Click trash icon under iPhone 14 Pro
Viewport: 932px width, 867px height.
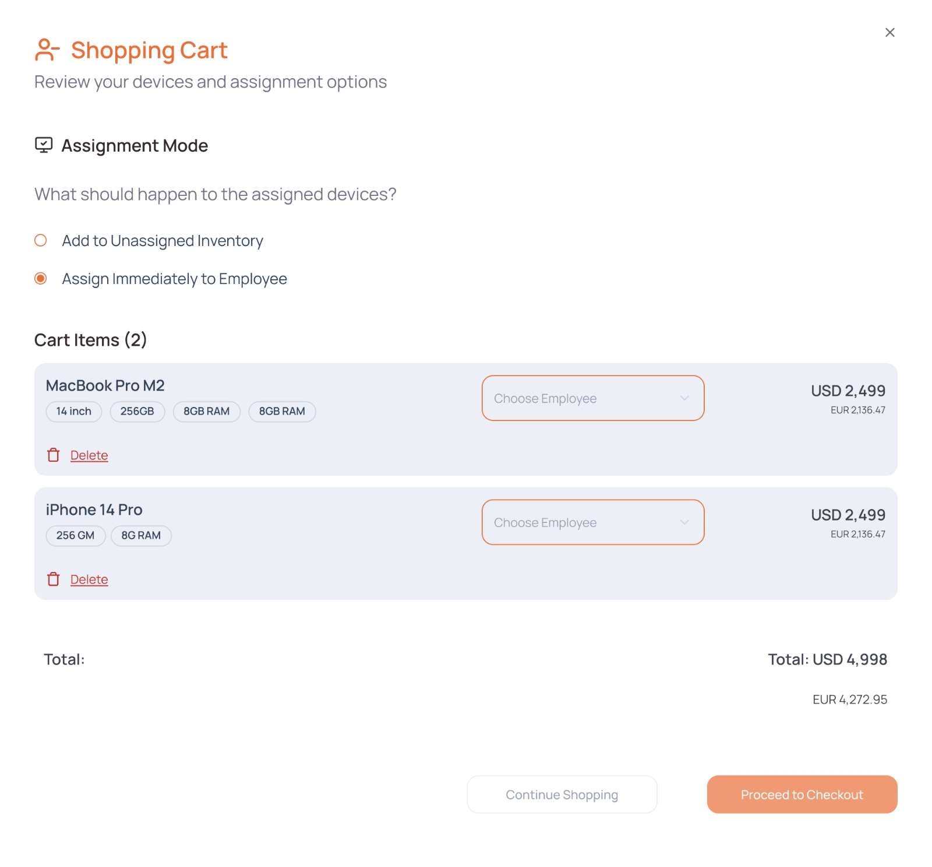pyautogui.click(x=54, y=579)
